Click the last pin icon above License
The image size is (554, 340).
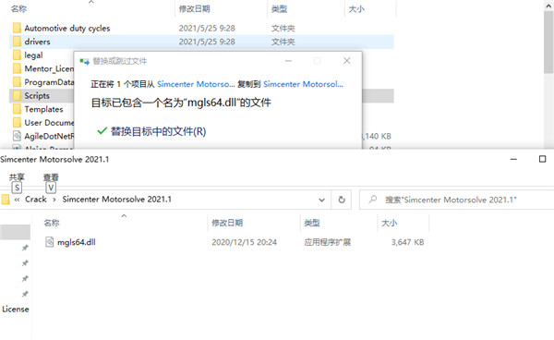click(25, 294)
